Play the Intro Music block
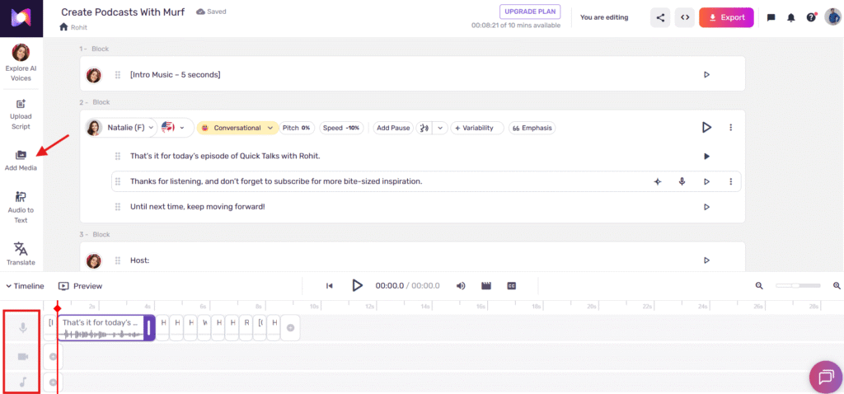This screenshot has height=394, width=844. click(706, 74)
